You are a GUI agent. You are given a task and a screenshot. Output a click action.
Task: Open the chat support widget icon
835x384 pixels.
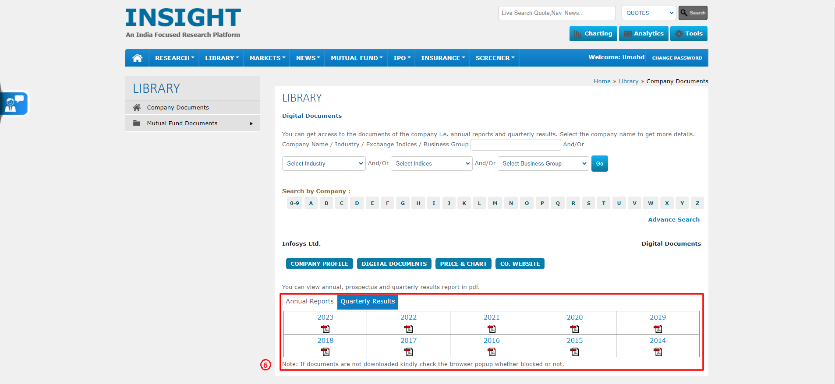click(14, 104)
